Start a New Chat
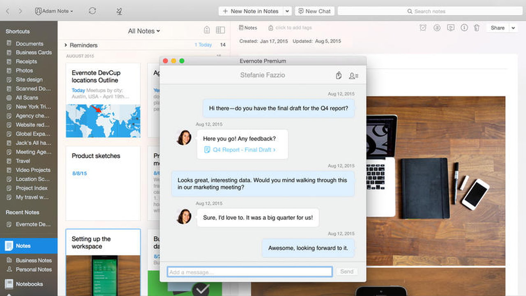The height and width of the screenshot is (296, 526). click(314, 11)
